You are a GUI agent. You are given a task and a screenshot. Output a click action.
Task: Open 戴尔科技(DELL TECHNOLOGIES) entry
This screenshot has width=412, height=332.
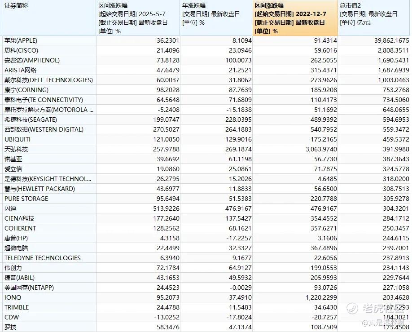48,80
